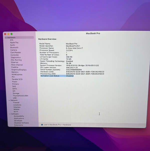Click the Hardware Overview heading
The image size is (150, 151).
[x=47, y=39]
